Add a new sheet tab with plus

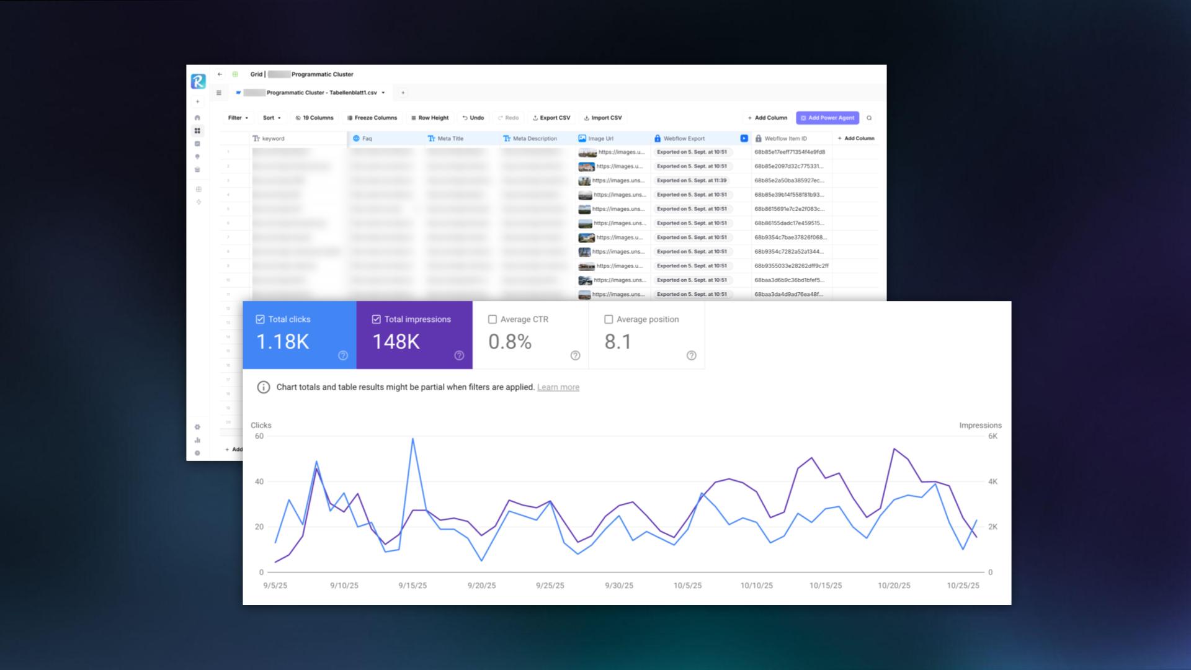pos(403,93)
